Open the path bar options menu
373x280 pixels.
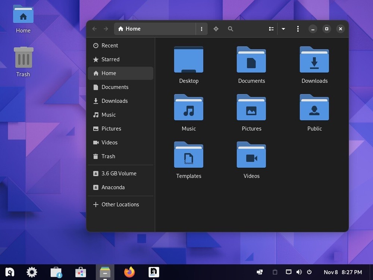201,29
